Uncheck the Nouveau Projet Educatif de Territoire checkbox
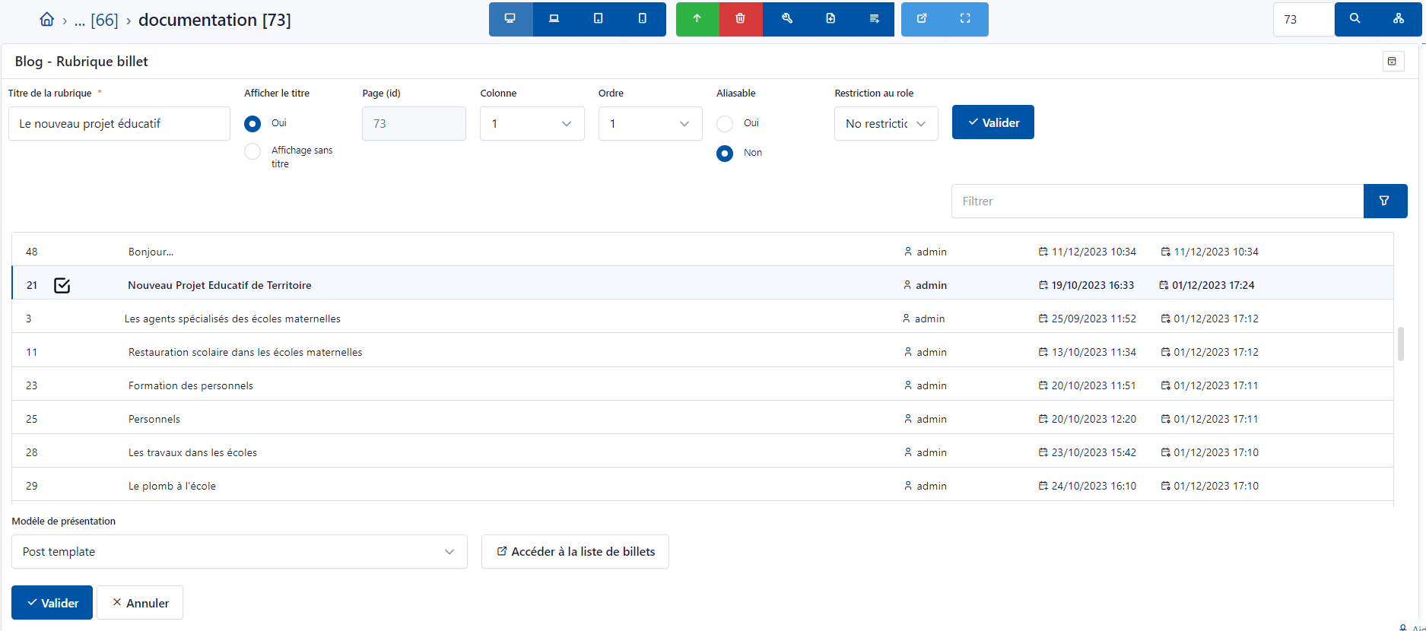This screenshot has height=631, width=1426. tap(62, 286)
